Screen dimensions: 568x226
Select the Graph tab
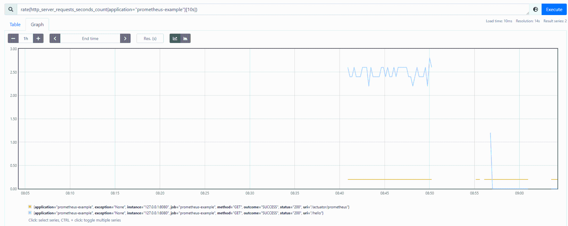37,24
